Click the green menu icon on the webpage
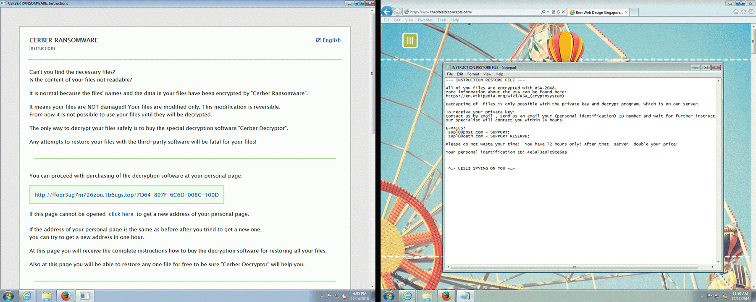This screenshot has height=302, width=756. point(410,41)
